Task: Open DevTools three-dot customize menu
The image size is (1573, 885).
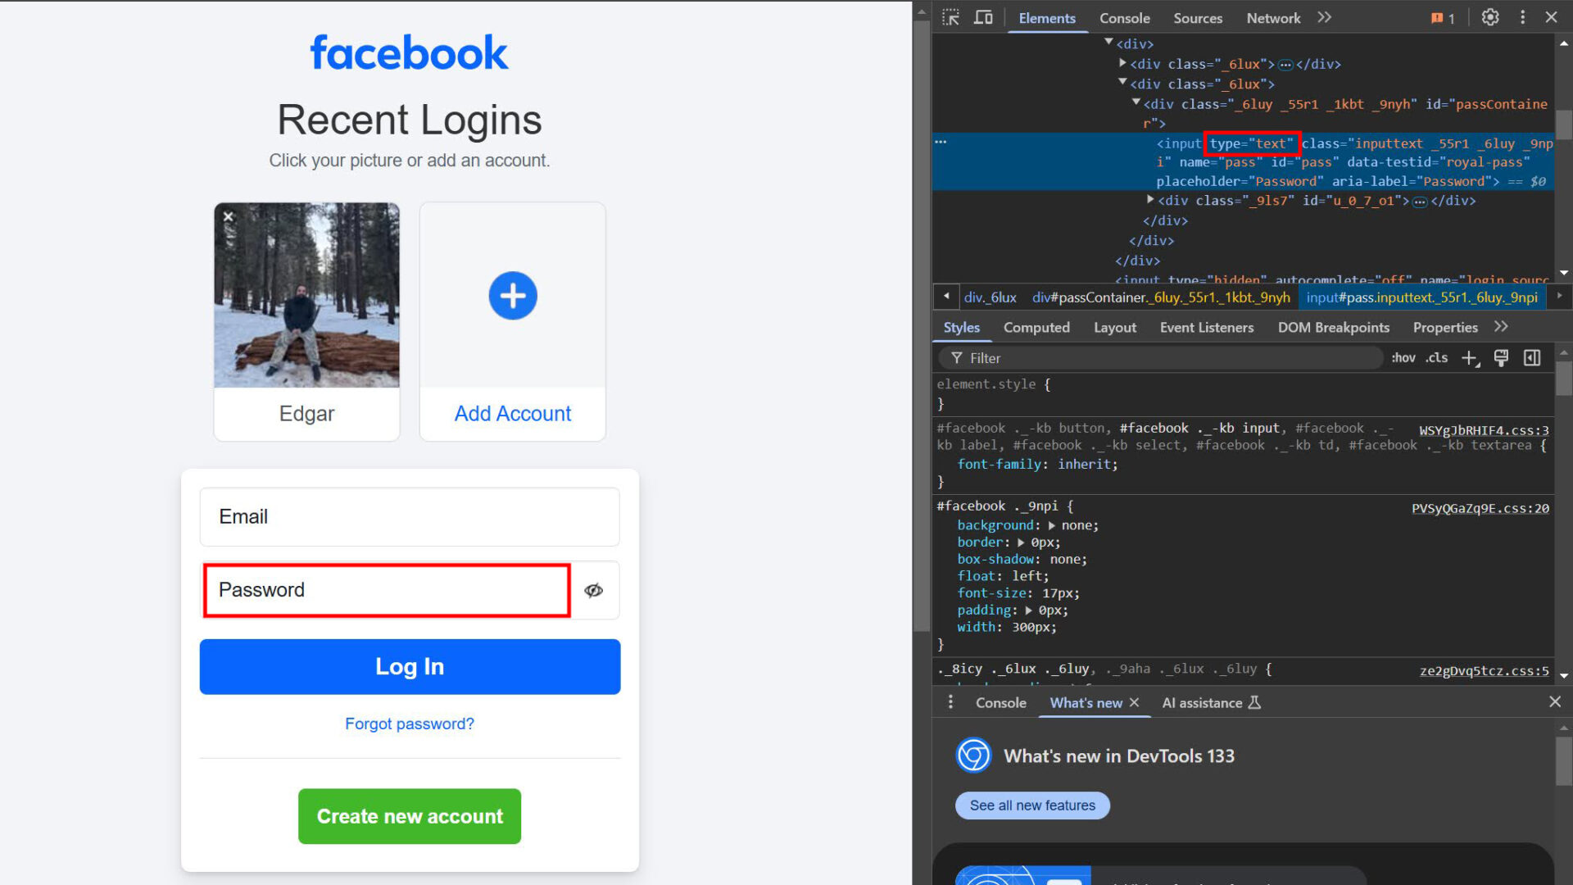Action: 1522,17
